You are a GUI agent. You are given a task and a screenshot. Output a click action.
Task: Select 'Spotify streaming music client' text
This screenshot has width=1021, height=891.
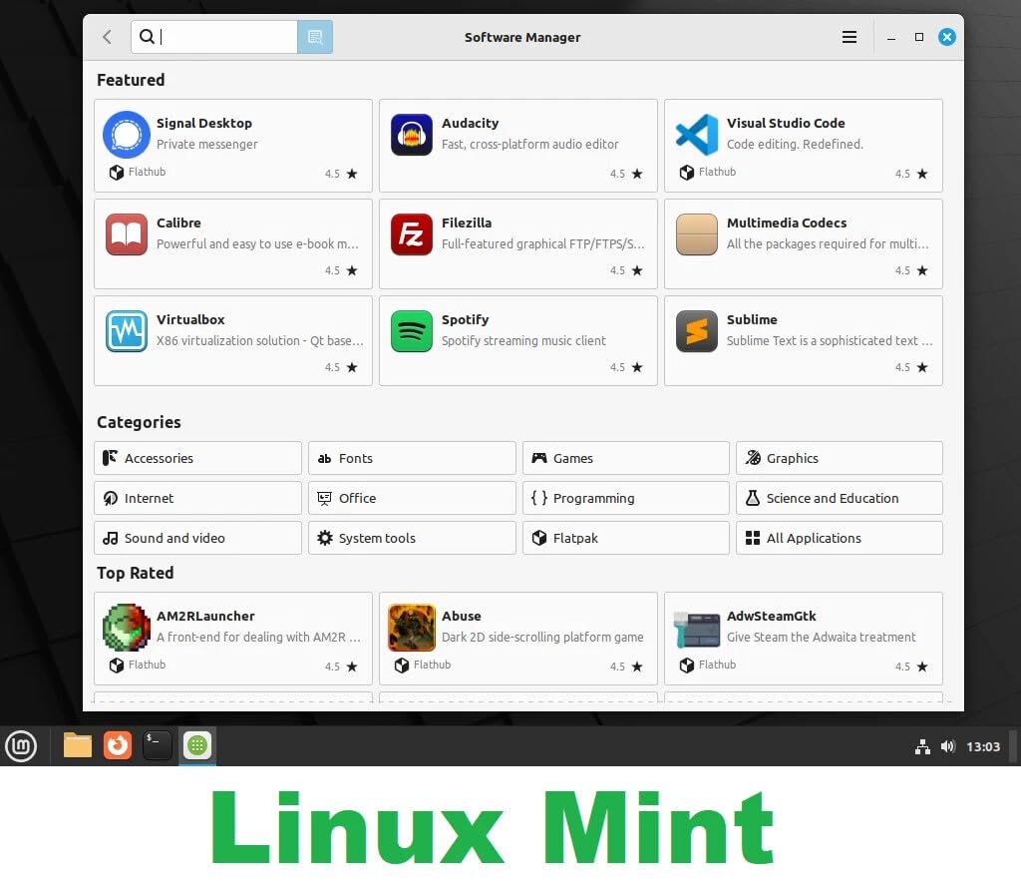[x=523, y=340]
